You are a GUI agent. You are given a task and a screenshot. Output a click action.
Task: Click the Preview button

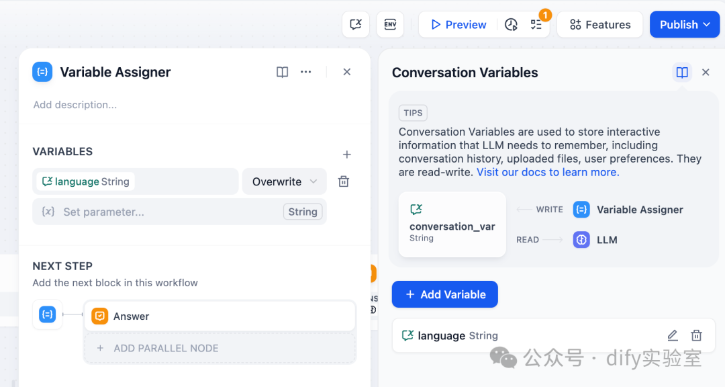[x=458, y=25]
